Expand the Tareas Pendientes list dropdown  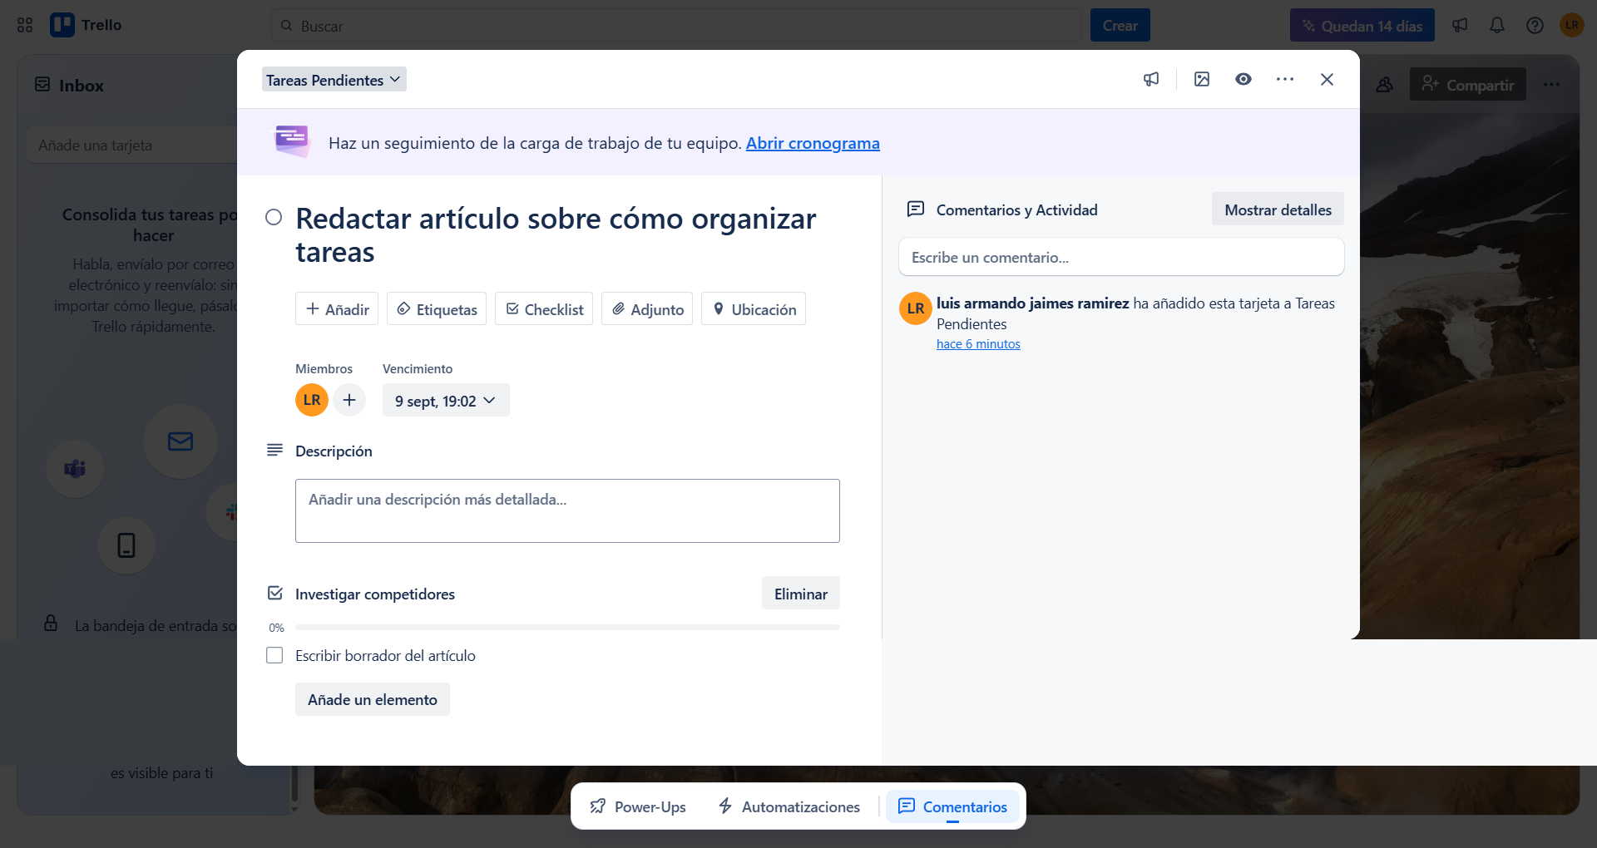point(334,80)
